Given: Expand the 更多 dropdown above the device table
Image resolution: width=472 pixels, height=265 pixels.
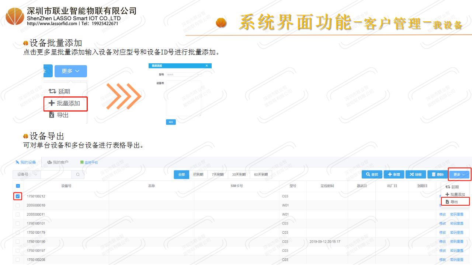Looking at the screenshot, I should point(459,174).
